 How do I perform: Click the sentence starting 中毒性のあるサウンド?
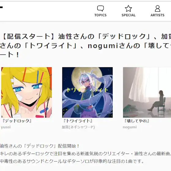72,161
